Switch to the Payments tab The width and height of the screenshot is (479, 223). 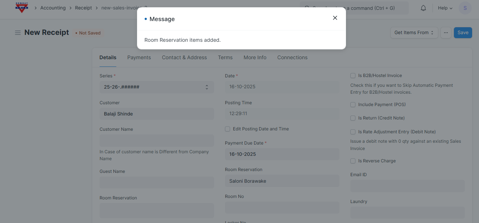(x=139, y=57)
